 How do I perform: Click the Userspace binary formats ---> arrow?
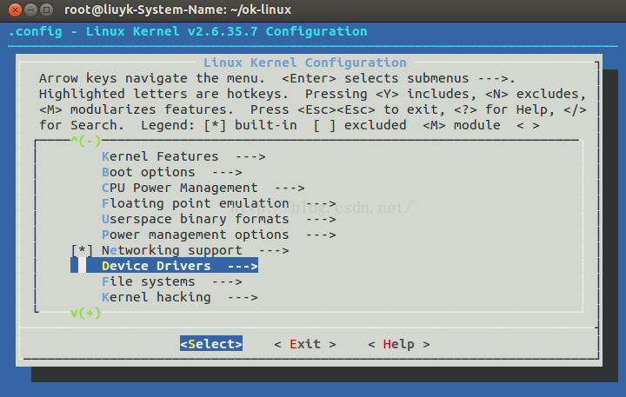(x=321, y=220)
